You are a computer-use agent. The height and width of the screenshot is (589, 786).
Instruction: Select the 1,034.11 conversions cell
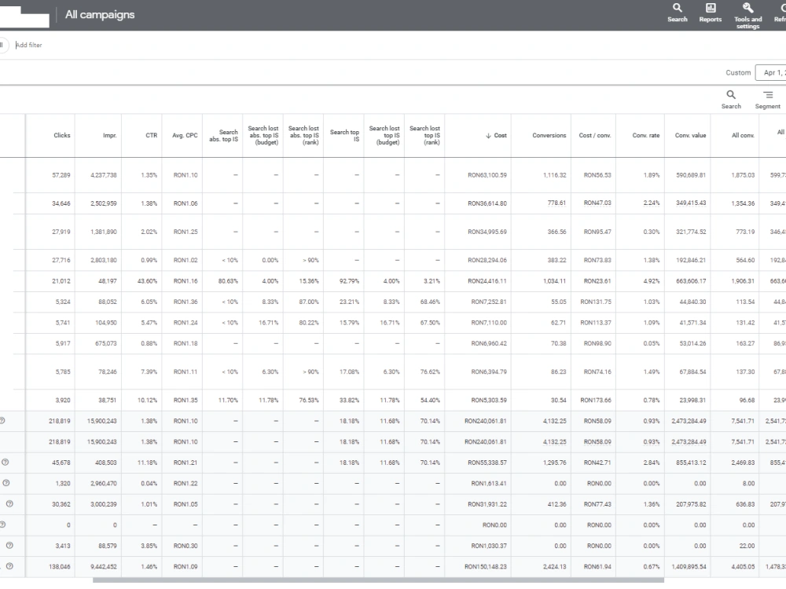tap(554, 281)
